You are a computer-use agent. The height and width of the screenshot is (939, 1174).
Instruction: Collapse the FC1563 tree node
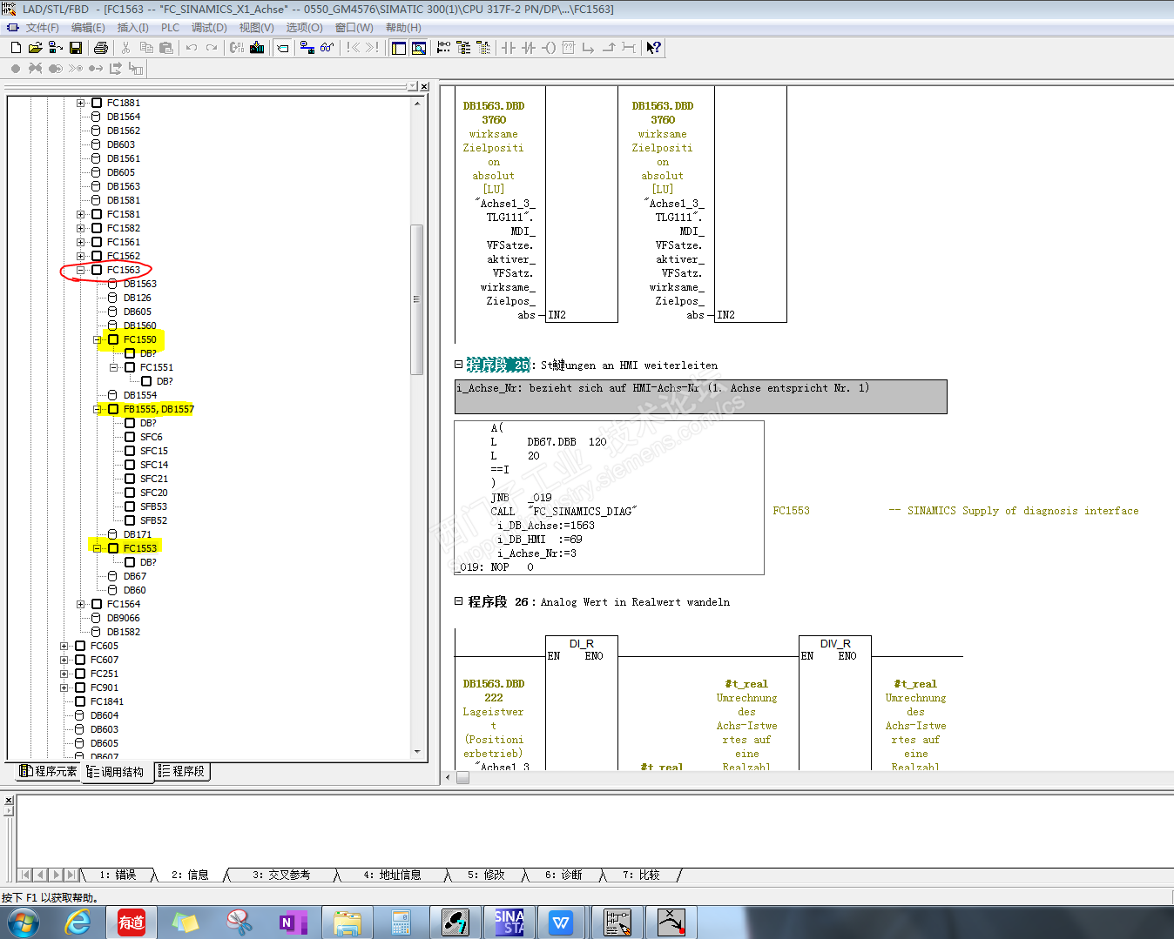(80, 270)
